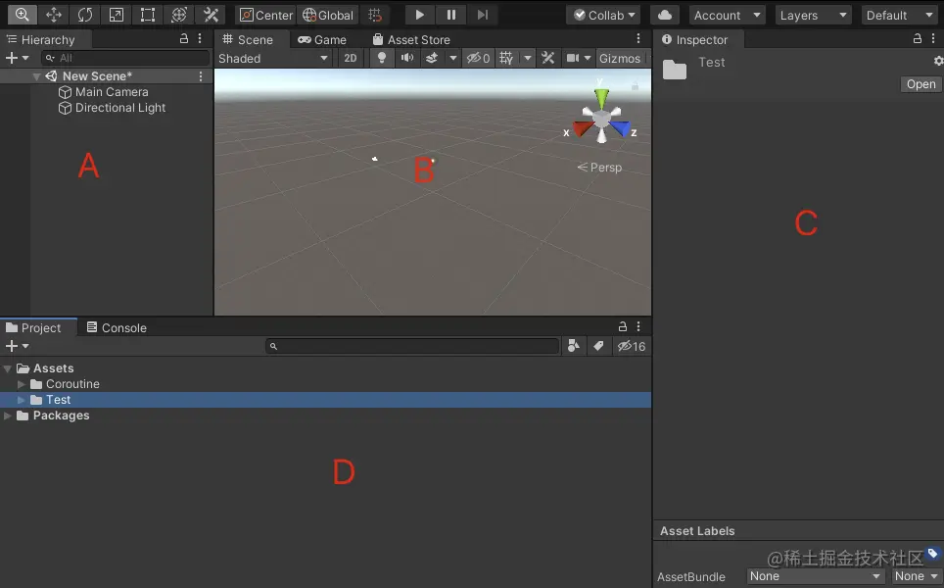Open the Shaded draw mode dropdown
944x588 pixels.
(x=273, y=59)
